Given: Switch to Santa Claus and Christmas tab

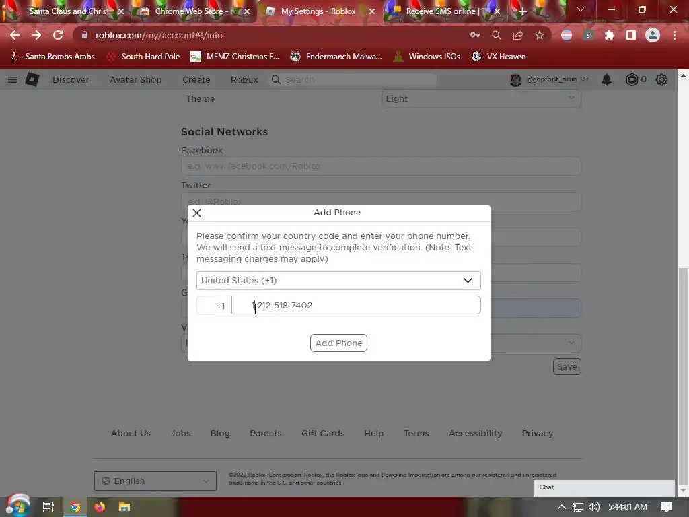Looking at the screenshot, I should point(68,11).
